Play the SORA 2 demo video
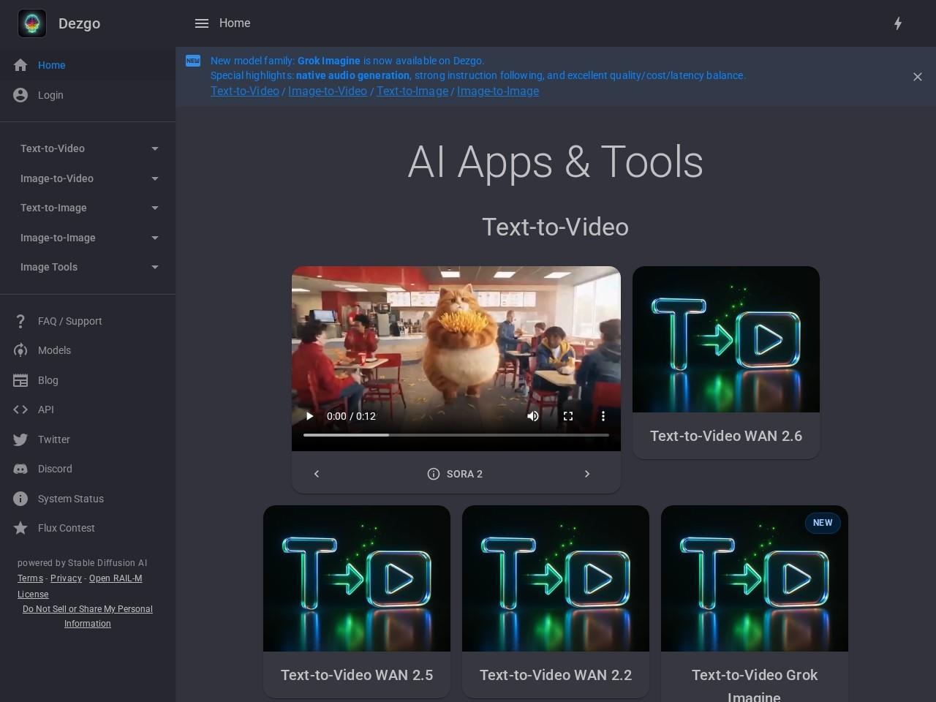The image size is (936, 702). (x=309, y=416)
